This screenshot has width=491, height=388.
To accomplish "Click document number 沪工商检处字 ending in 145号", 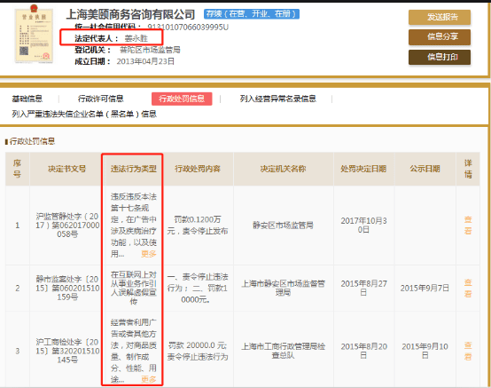I will [67, 351].
